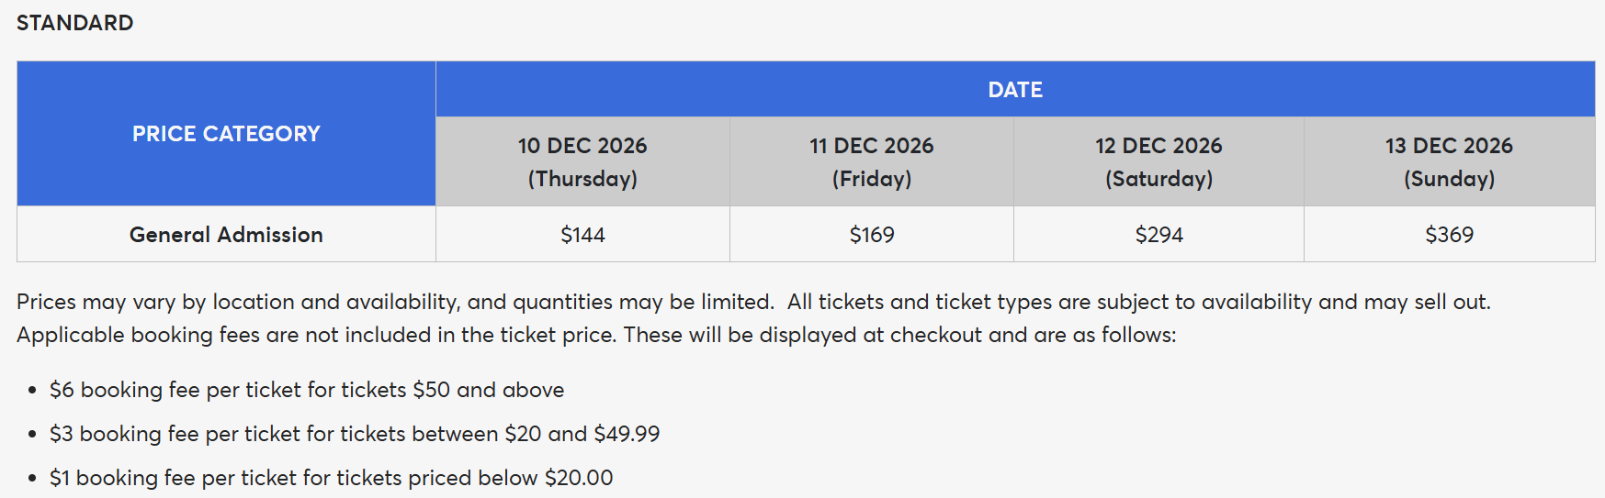Click the 13 DEC 2026 date text

(x=1449, y=146)
